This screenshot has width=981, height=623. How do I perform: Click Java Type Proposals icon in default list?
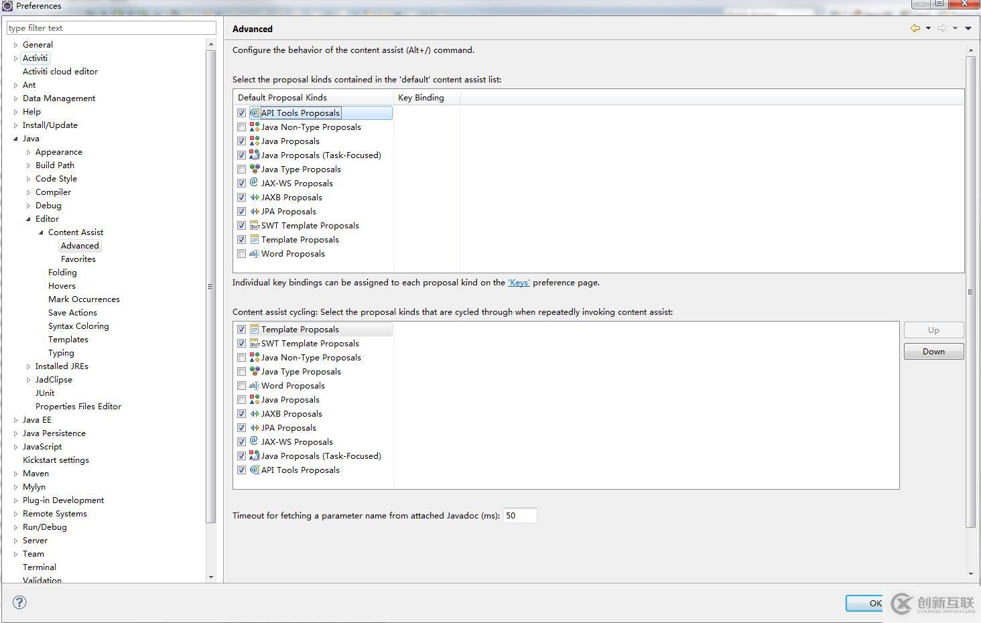[x=255, y=169]
